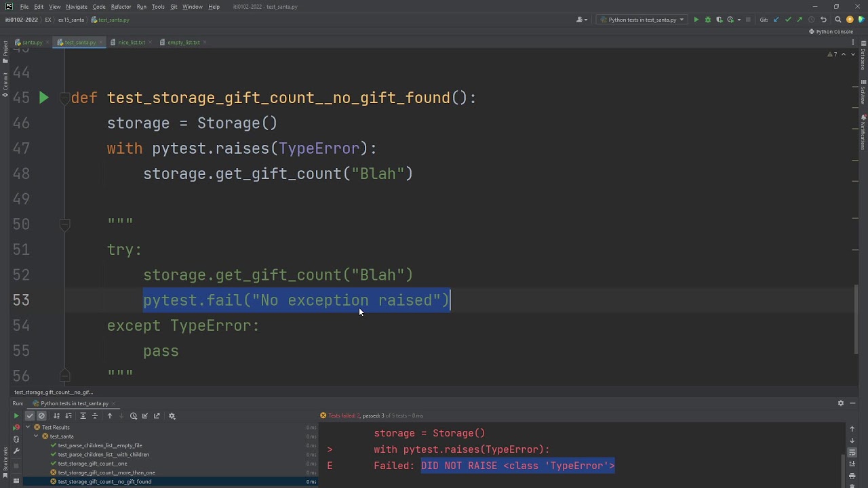868x488 pixels.
Task: Run 'Python tests in test_santa.py' from main toolbar
Action: click(696, 20)
